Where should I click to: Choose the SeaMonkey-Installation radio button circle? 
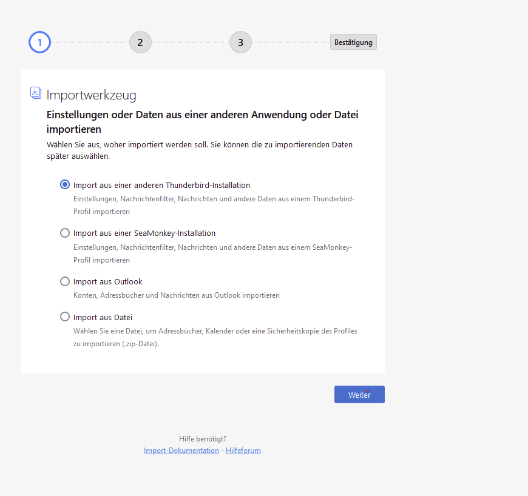[x=65, y=233]
